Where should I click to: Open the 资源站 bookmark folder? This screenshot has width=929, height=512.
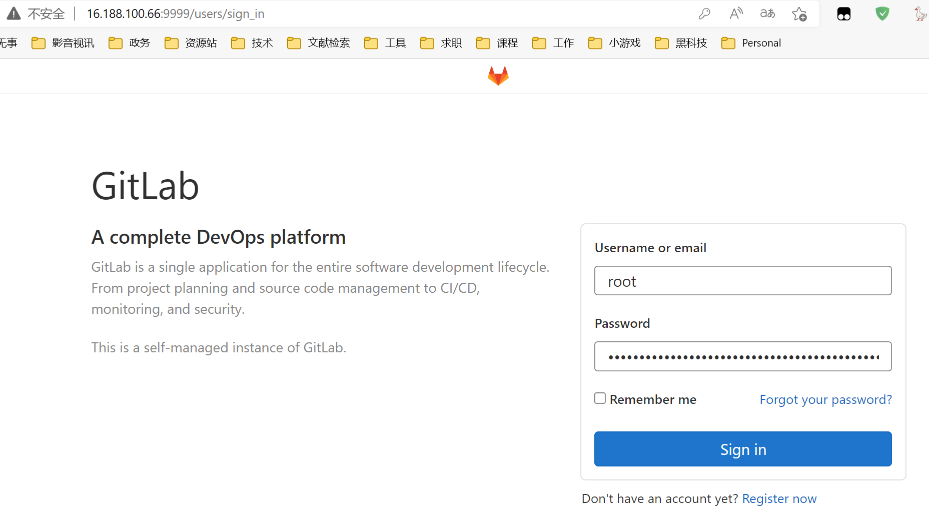(191, 43)
